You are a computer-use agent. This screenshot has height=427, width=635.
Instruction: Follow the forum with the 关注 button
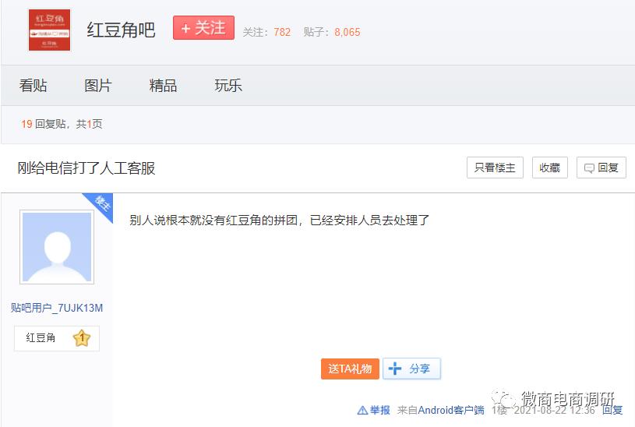click(203, 28)
